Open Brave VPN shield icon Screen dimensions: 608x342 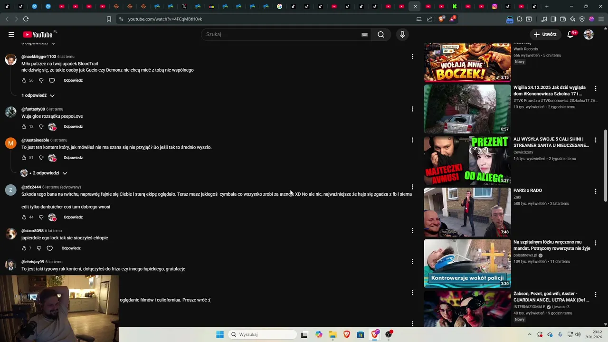point(582,19)
